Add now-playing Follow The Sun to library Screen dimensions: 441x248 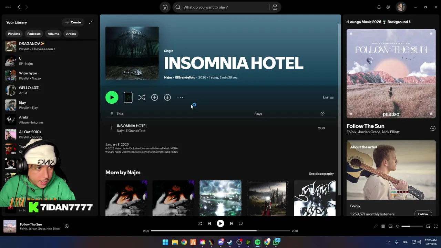tap(66, 226)
